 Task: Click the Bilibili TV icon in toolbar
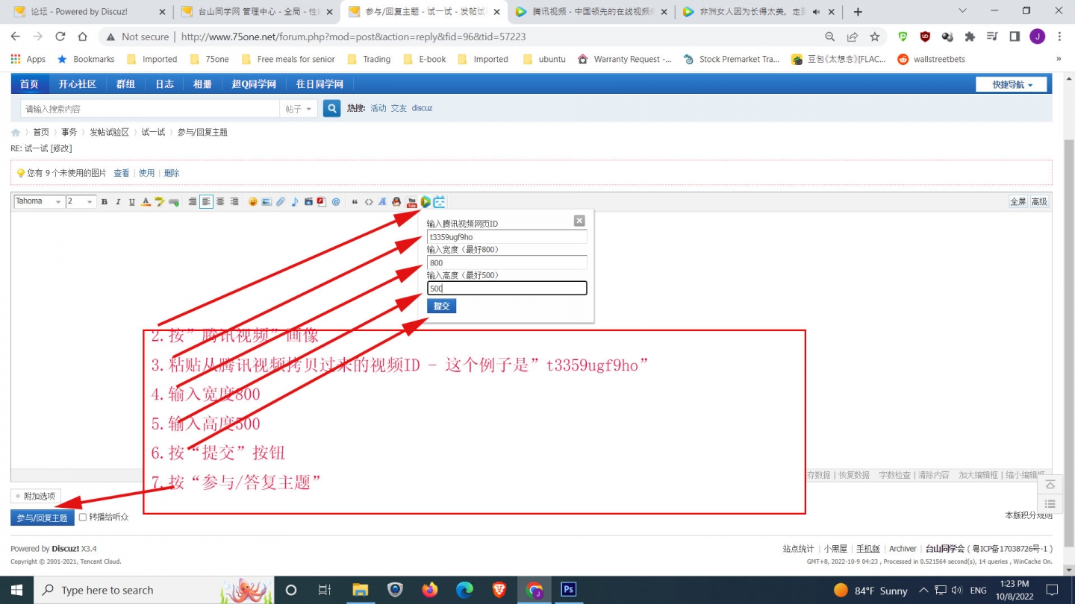tap(440, 201)
